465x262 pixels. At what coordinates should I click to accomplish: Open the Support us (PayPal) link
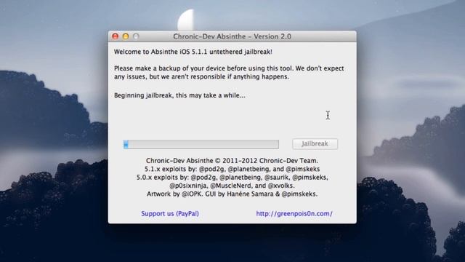(170, 213)
